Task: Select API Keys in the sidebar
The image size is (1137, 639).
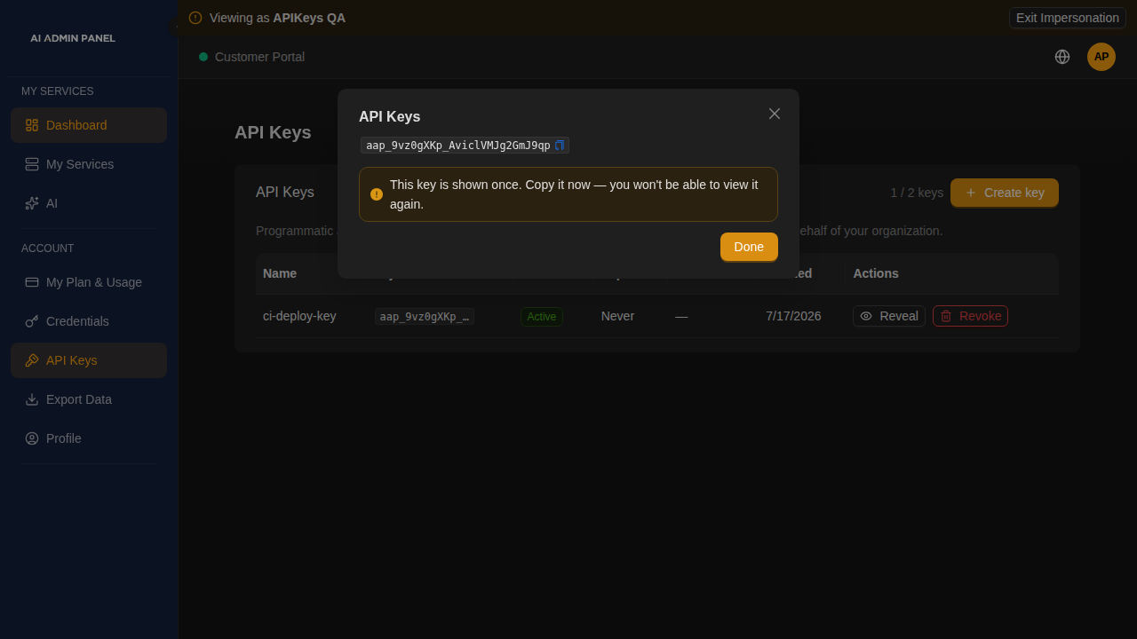Action: [89, 360]
